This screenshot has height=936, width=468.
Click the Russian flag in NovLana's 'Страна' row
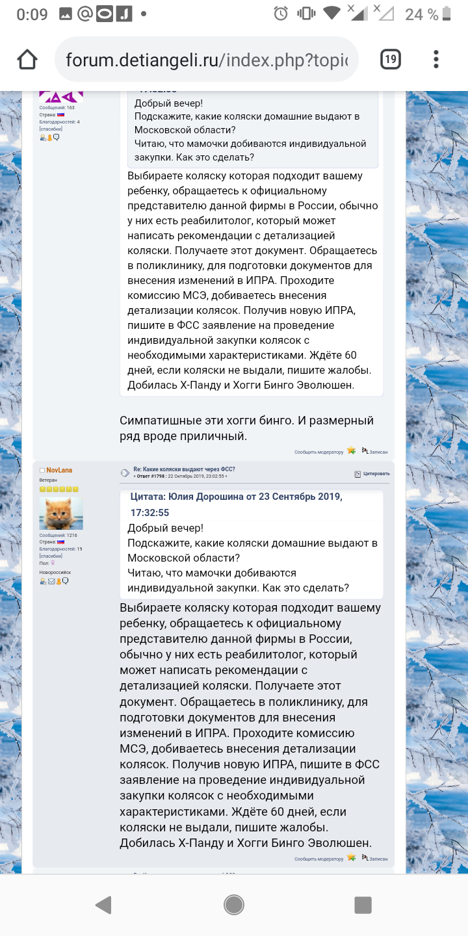[61, 541]
